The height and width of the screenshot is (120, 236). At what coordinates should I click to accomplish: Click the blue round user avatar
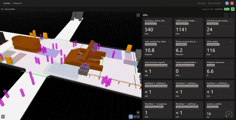[x=227, y=3]
